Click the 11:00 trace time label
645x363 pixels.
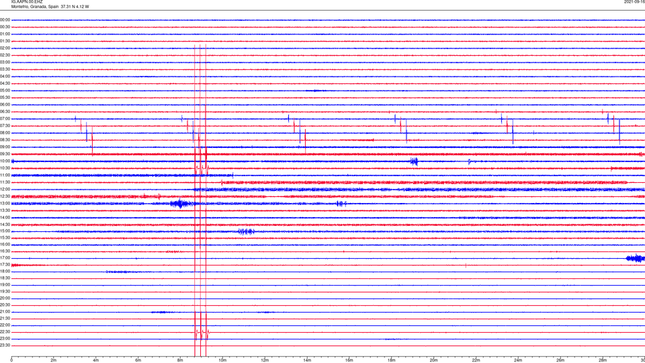(5, 175)
